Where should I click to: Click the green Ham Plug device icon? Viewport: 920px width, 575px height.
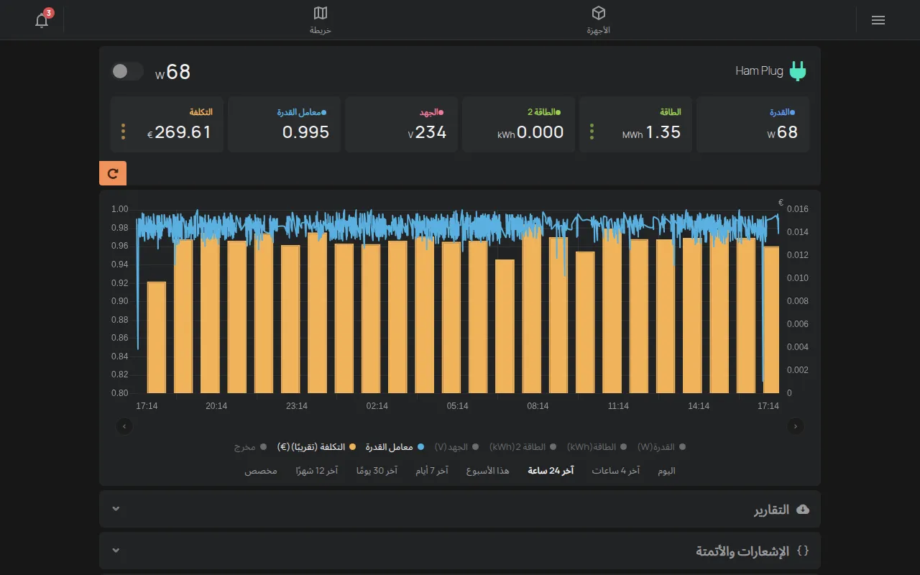pos(797,71)
